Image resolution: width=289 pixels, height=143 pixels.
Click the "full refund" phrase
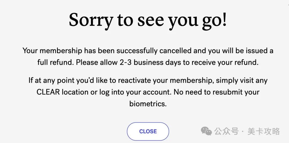55,62
